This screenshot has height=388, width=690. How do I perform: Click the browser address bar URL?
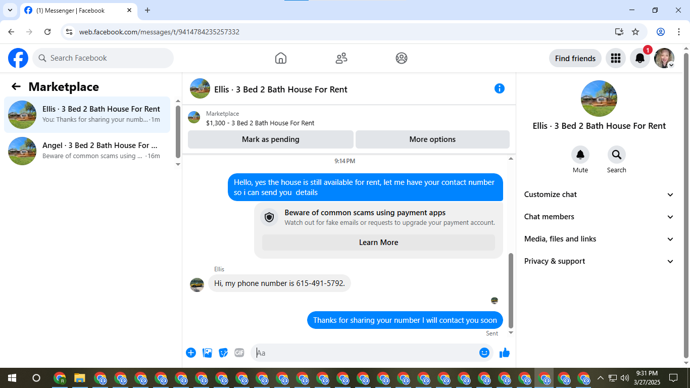coord(159,32)
